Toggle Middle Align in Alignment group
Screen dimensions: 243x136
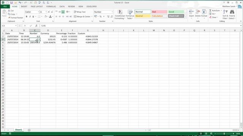point(60,12)
